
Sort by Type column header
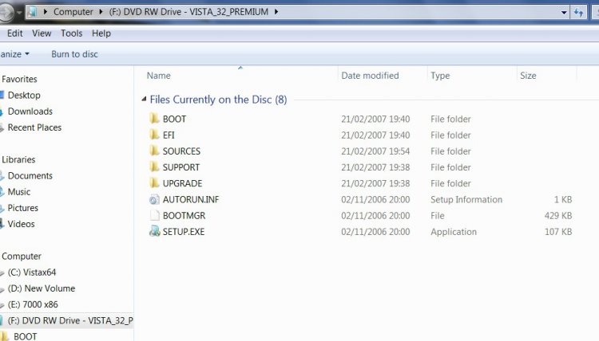[440, 76]
